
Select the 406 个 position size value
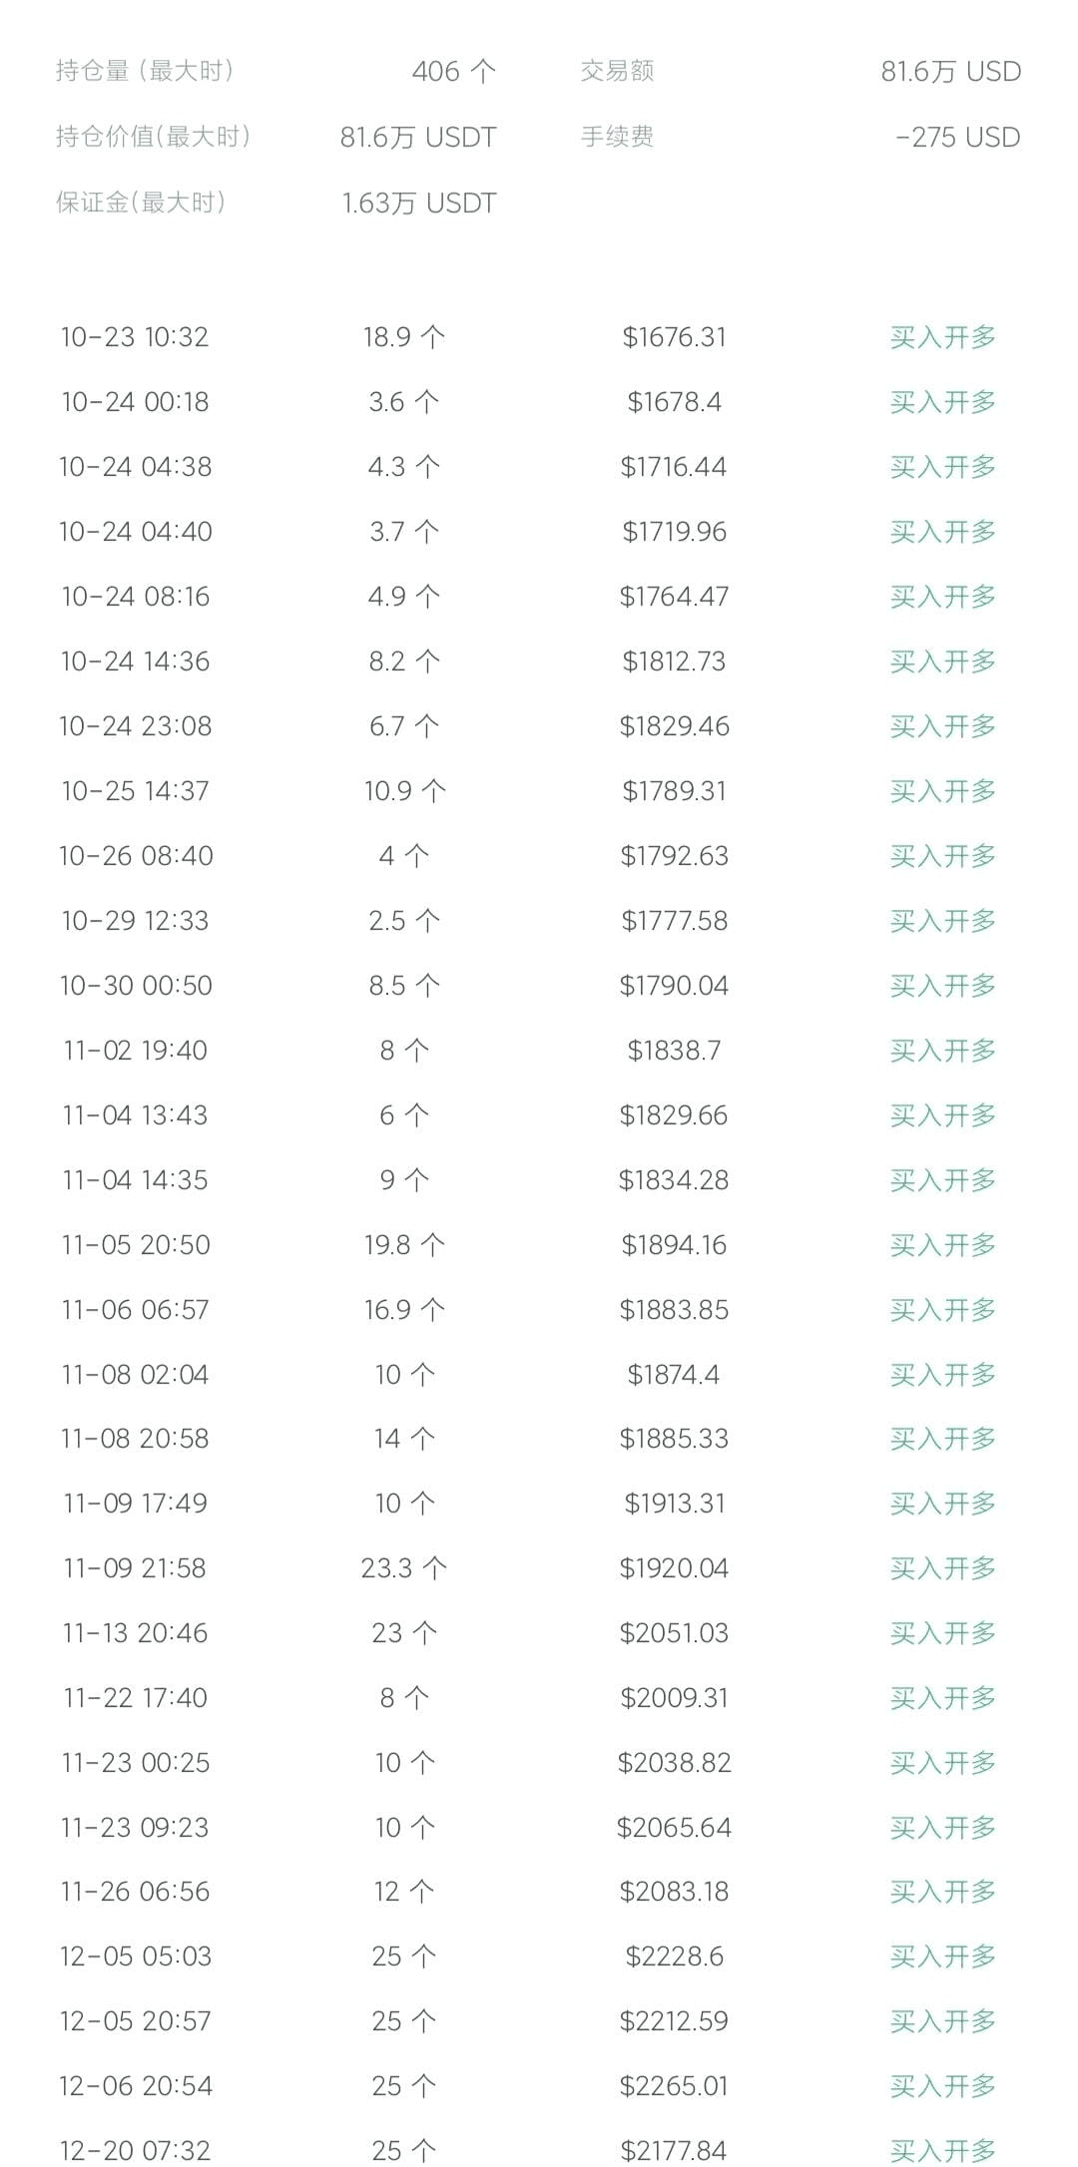[x=453, y=71]
